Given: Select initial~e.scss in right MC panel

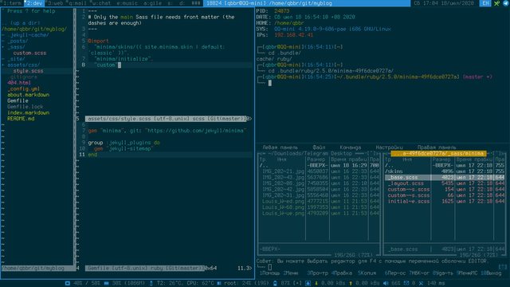Looking at the screenshot, I should [x=409, y=201].
